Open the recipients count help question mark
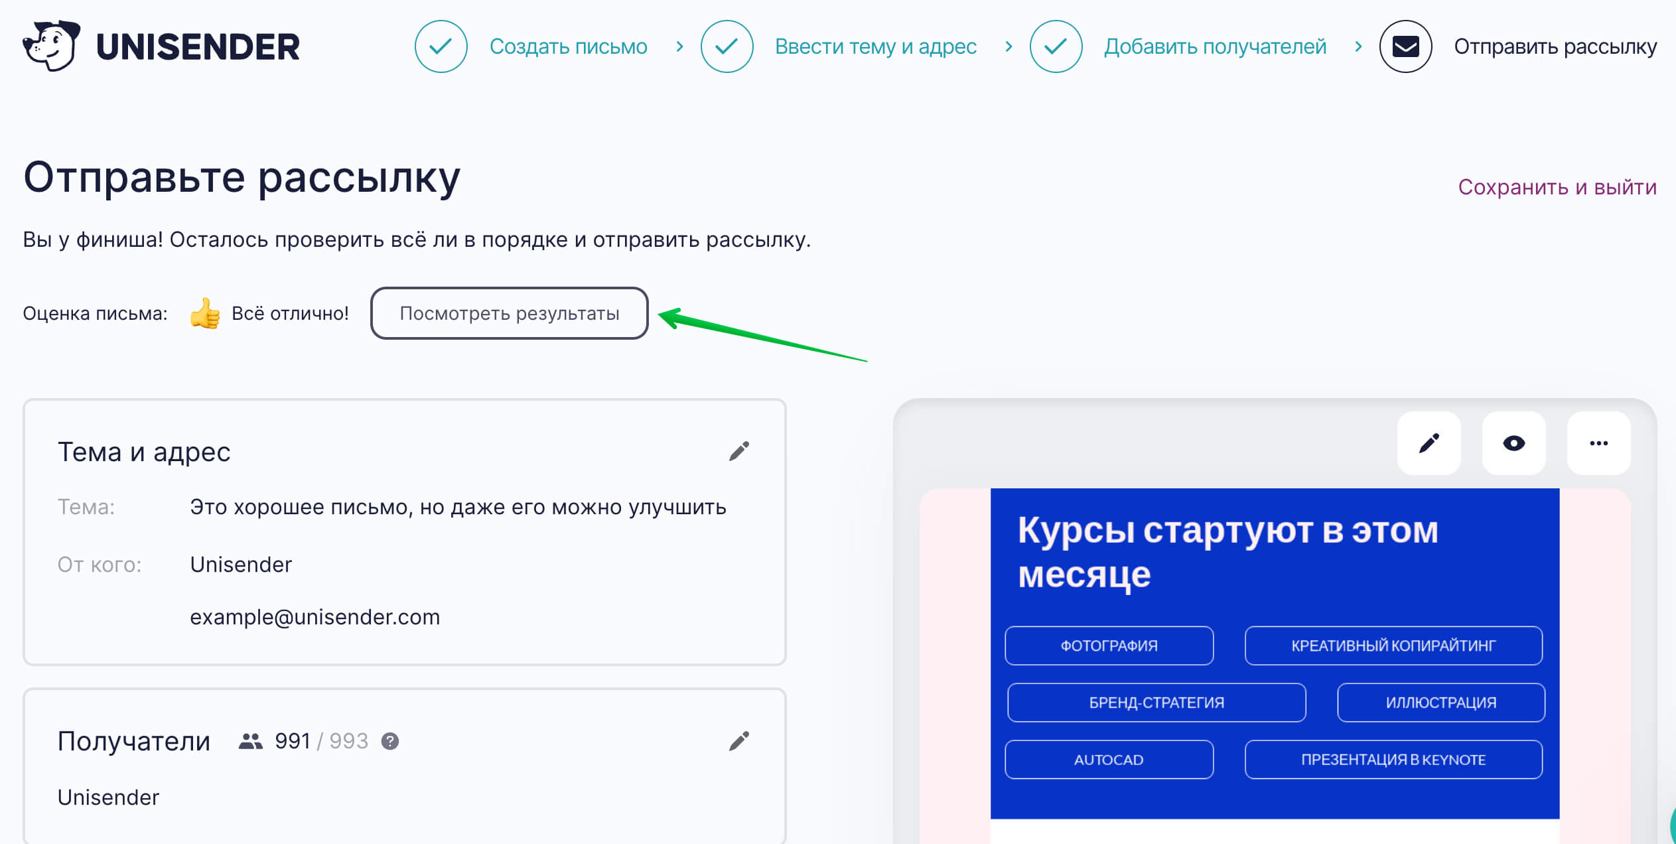This screenshot has height=844, width=1676. [390, 741]
